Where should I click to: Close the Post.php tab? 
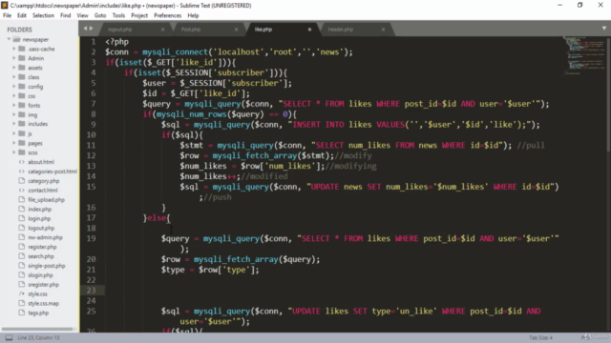236,30
